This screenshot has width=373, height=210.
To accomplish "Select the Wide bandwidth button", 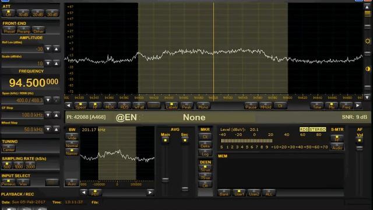I will click(72, 136).
